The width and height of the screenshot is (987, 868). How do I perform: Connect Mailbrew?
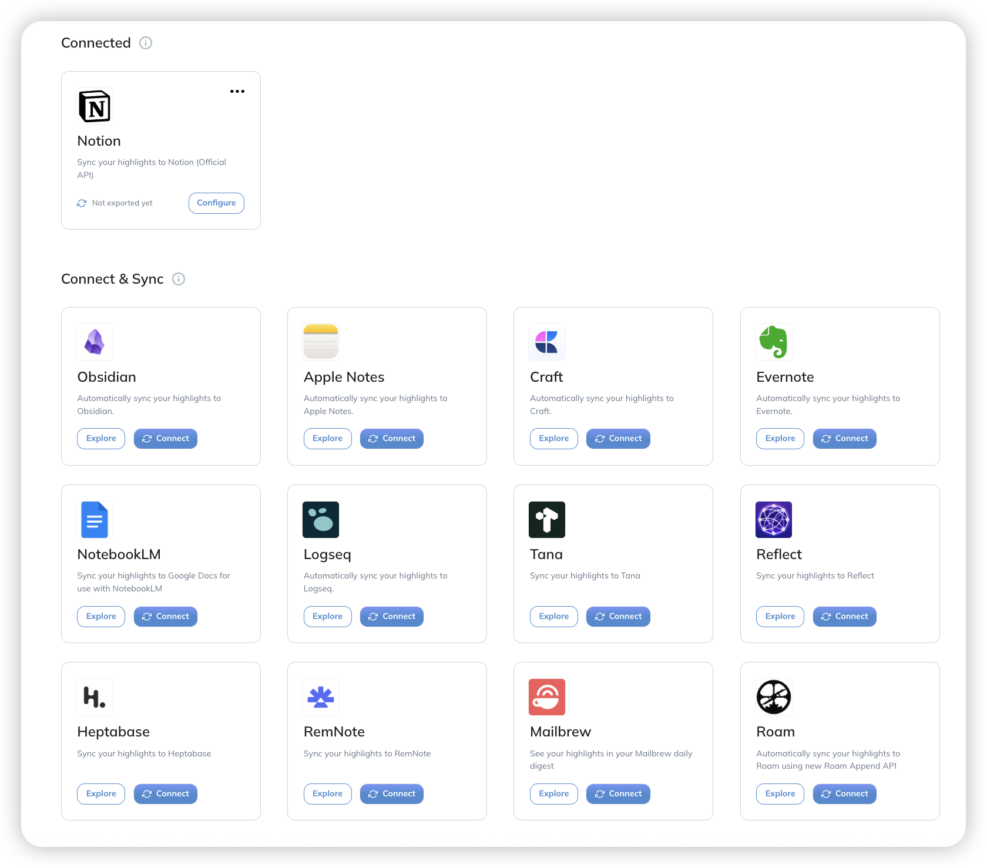click(618, 794)
